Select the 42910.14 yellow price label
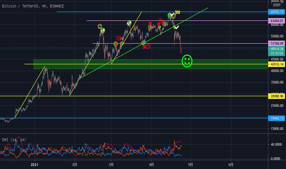 277,64
